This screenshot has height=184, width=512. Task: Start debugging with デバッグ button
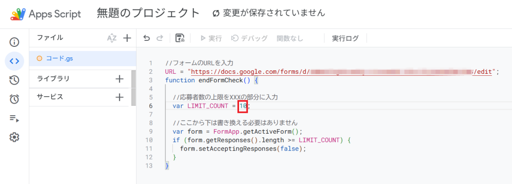click(249, 38)
